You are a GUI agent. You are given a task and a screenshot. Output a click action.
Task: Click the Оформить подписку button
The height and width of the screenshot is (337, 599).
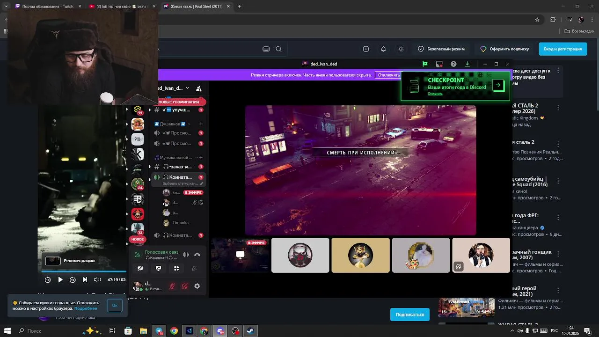pyautogui.click(x=504, y=49)
